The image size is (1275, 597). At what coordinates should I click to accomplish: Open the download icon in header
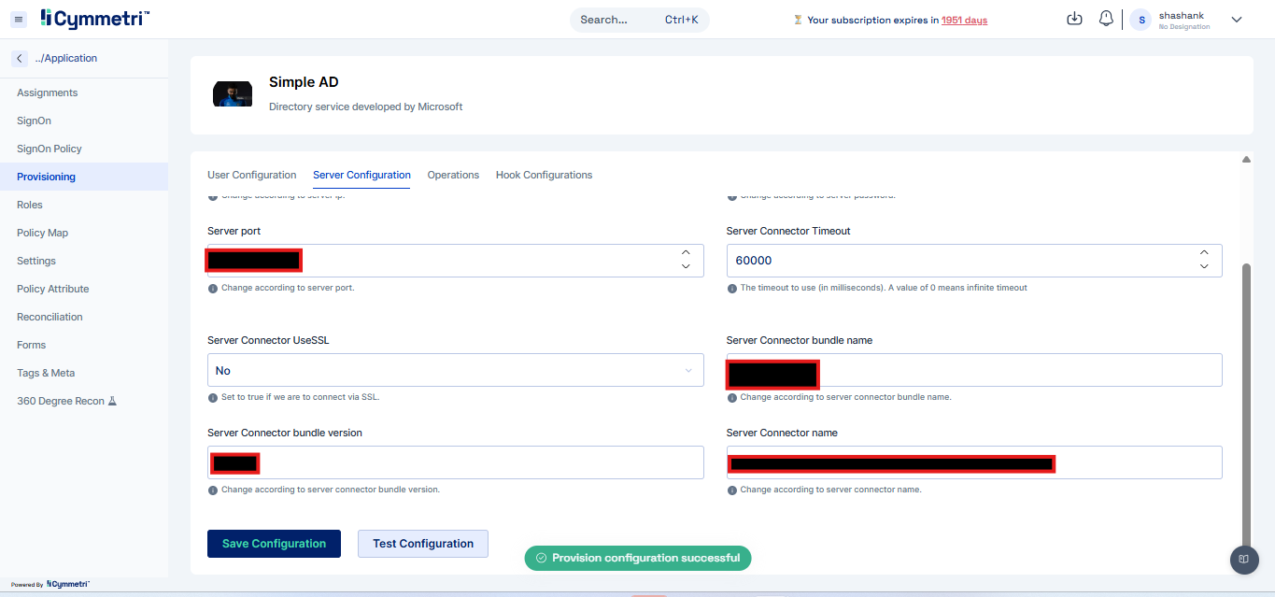click(1074, 19)
